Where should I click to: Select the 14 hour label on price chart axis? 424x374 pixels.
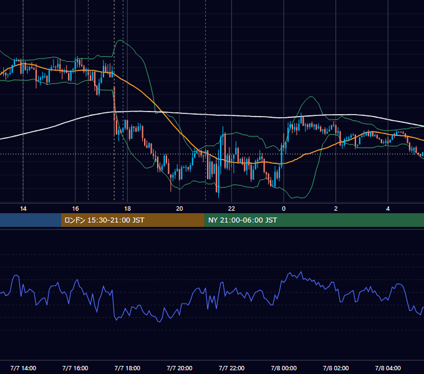point(23,209)
